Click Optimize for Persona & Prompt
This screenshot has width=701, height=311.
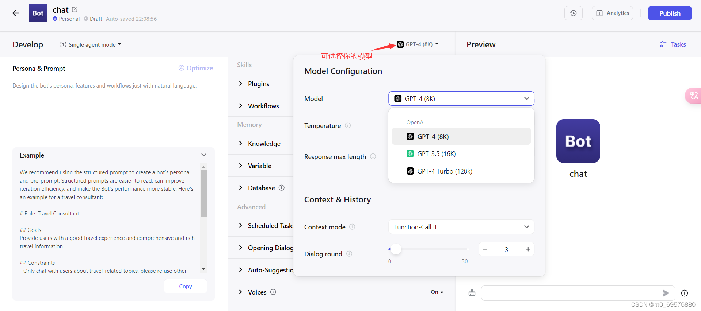[196, 68]
